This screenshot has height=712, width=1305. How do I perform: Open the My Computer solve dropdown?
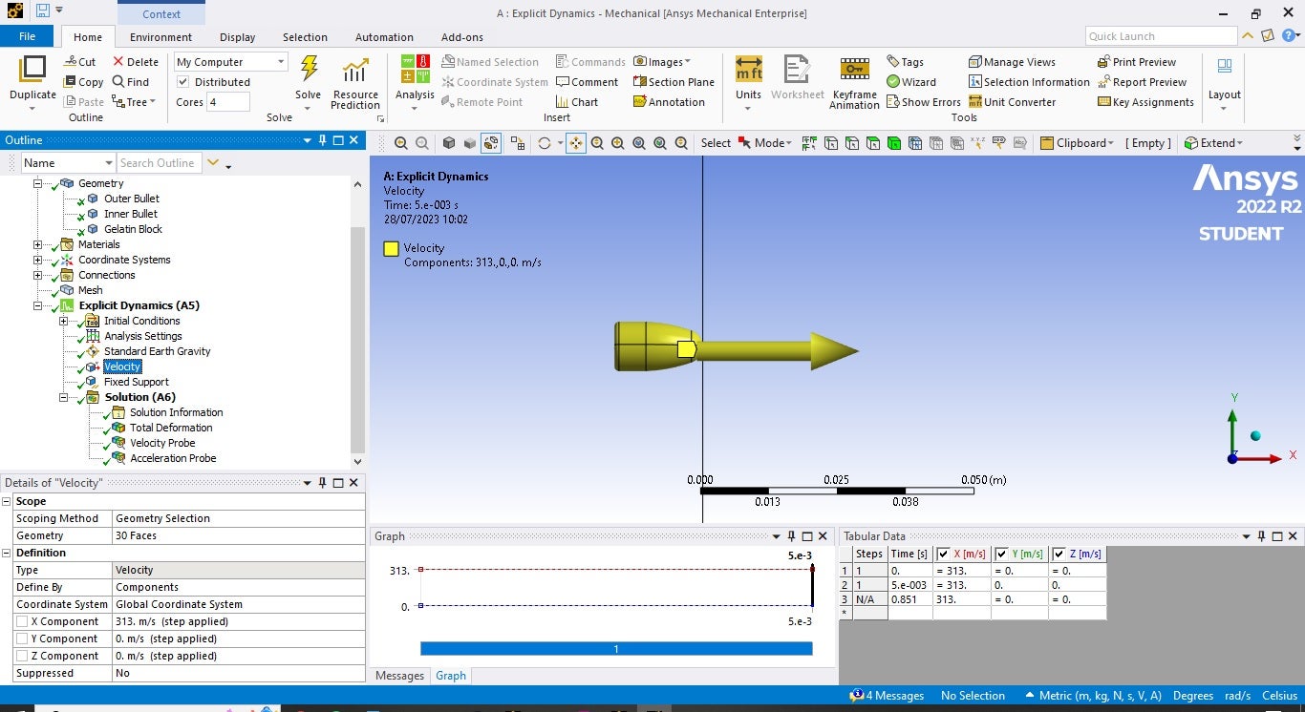pyautogui.click(x=230, y=62)
